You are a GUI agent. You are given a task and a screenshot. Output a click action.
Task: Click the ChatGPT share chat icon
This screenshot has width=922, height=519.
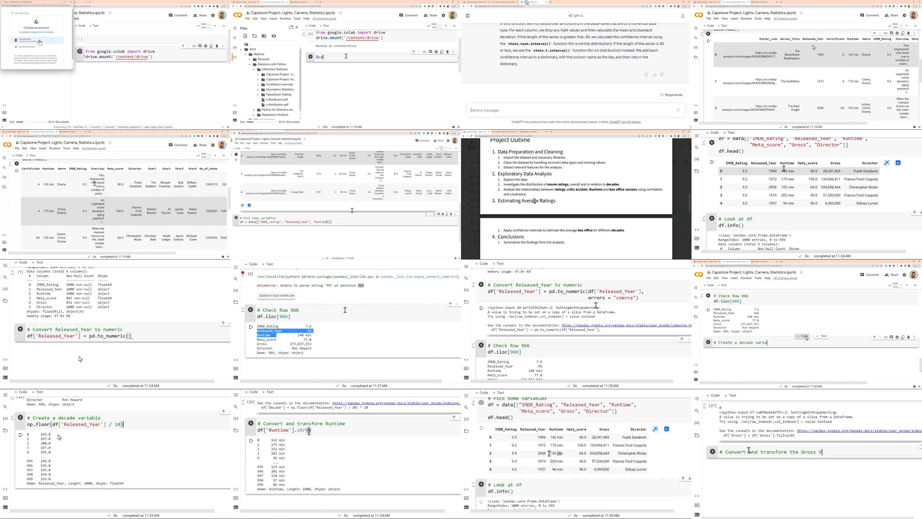tap(683, 16)
